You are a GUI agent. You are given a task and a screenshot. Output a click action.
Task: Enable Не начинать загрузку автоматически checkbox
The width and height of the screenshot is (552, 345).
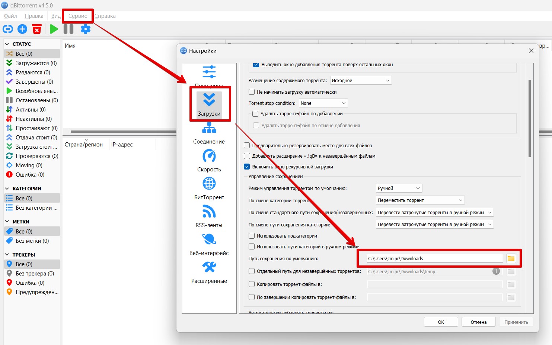pos(252,92)
